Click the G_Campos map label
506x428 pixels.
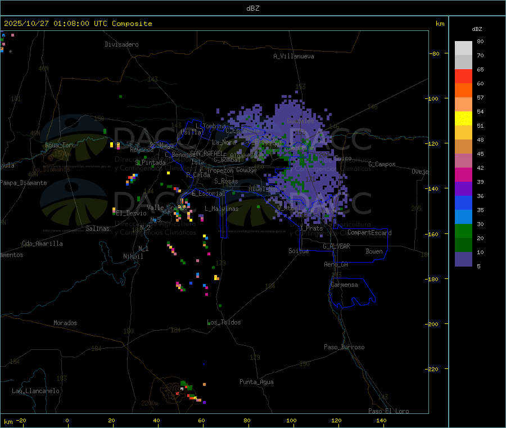coord(382,165)
